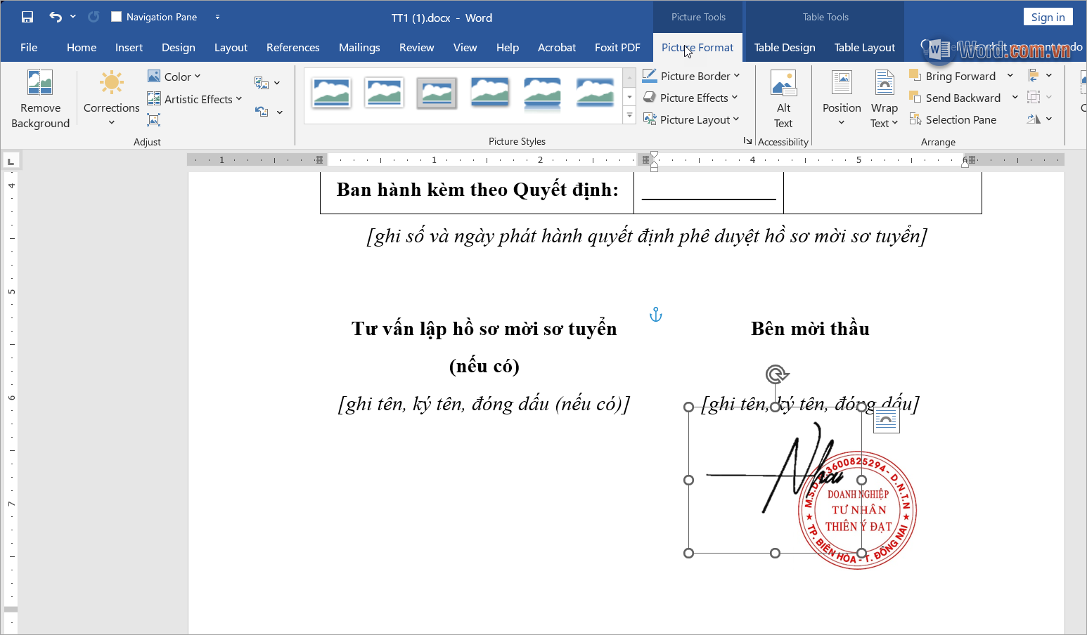
Task: Click the Rotate Objects icon
Action: click(1034, 119)
